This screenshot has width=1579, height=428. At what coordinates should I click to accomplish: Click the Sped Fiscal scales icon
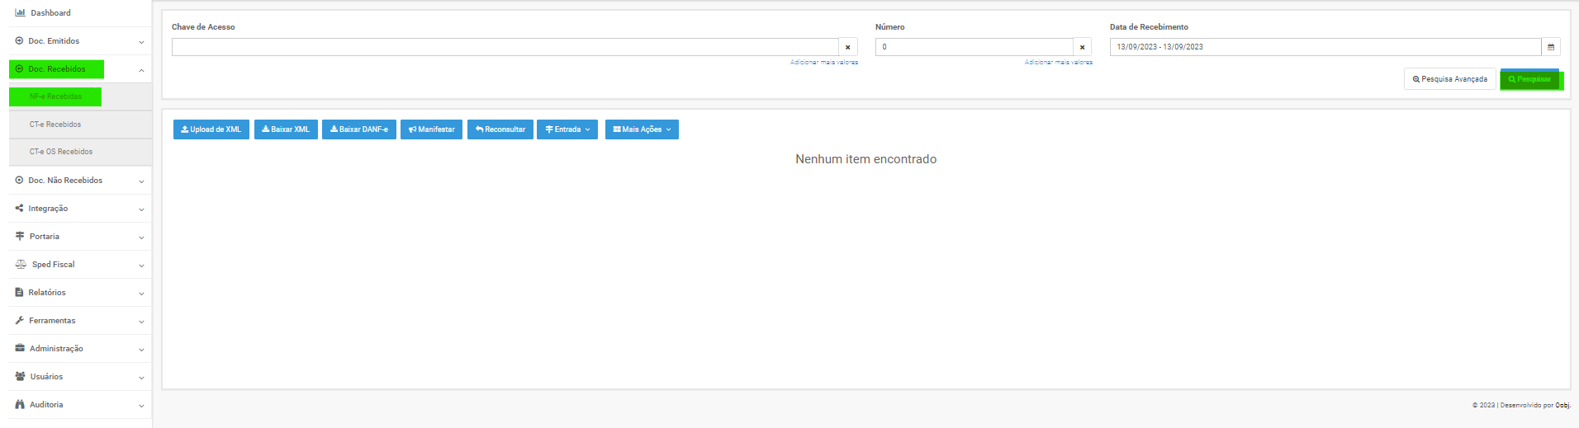tap(21, 265)
